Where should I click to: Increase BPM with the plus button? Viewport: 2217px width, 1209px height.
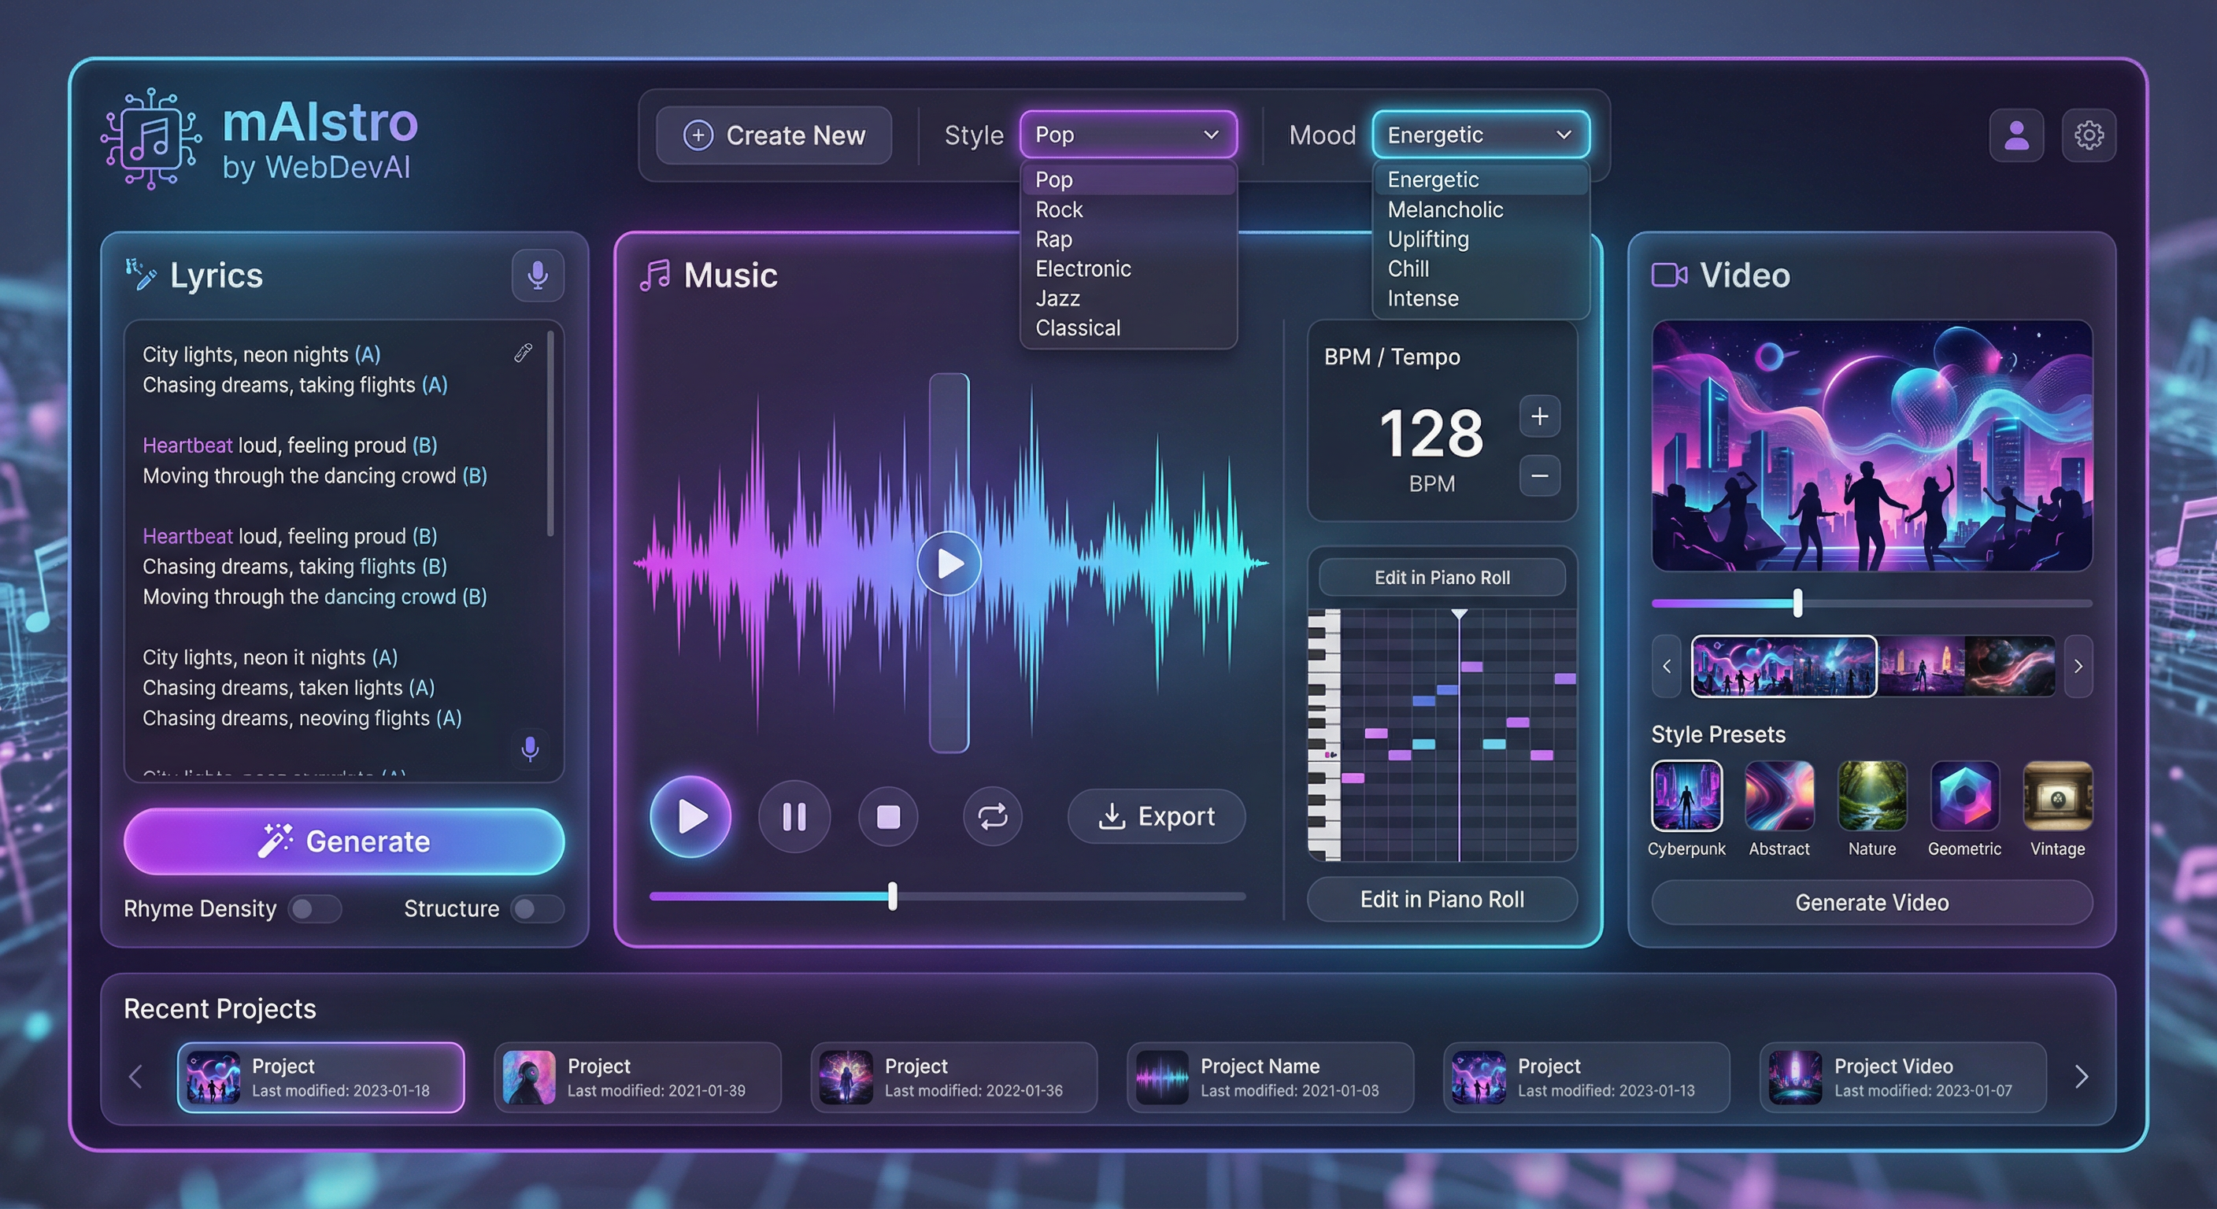coord(1540,416)
